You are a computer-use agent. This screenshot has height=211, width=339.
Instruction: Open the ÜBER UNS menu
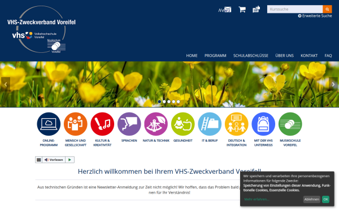coord(285,56)
